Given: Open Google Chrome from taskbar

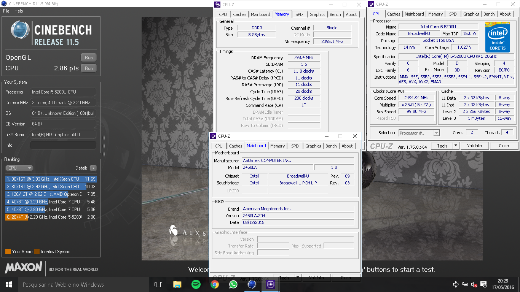Looking at the screenshot, I should click(x=214, y=284).
